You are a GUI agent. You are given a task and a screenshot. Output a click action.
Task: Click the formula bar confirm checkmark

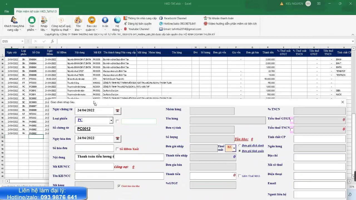point(44,41)
